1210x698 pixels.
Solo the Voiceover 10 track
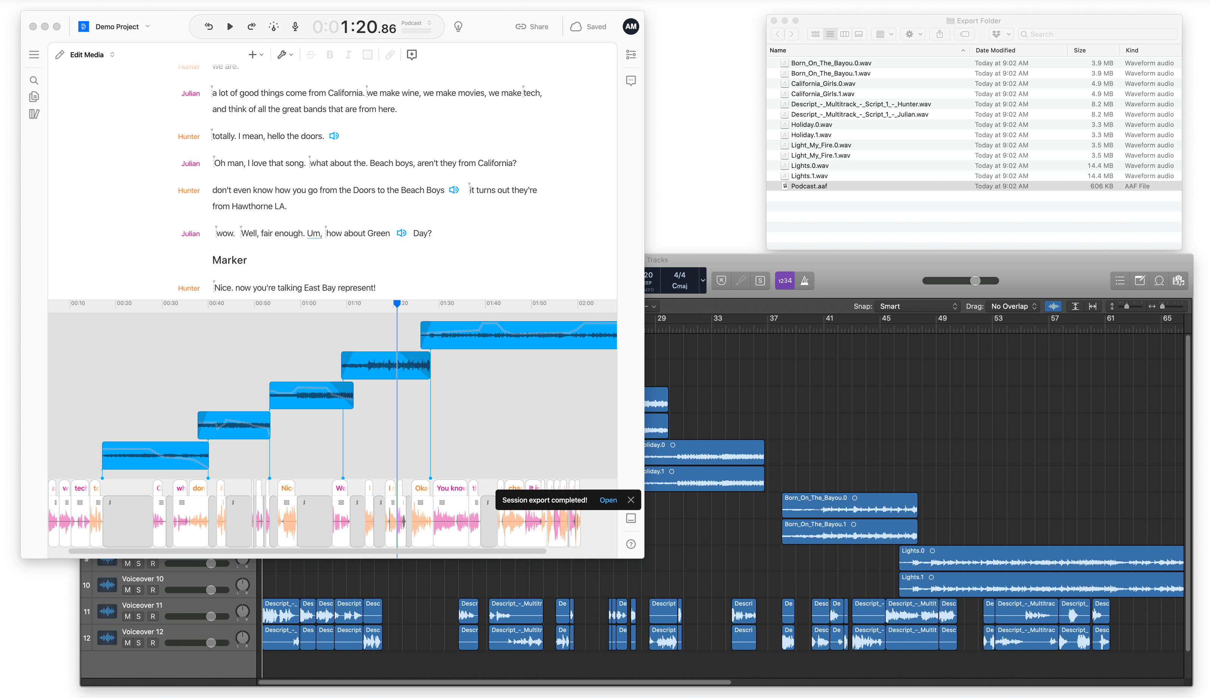[x=140, y=589]
